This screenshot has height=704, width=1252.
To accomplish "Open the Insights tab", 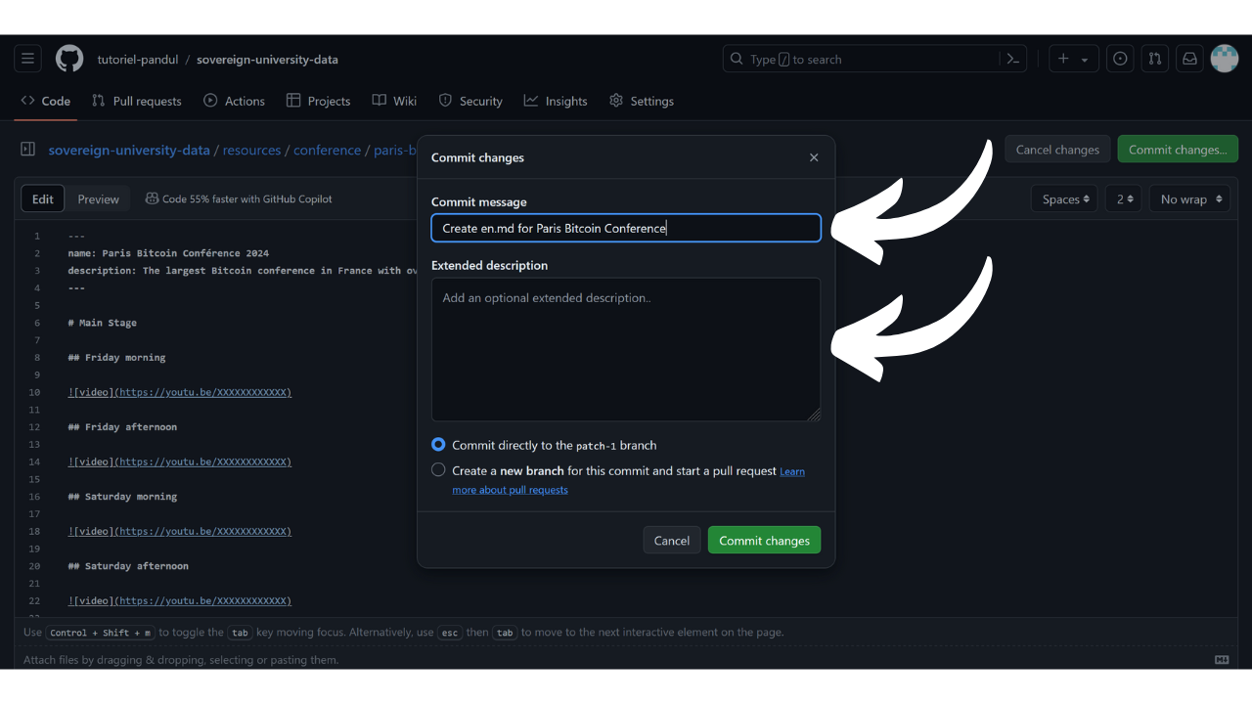I will pyautogui.click(x=556, y=101).
